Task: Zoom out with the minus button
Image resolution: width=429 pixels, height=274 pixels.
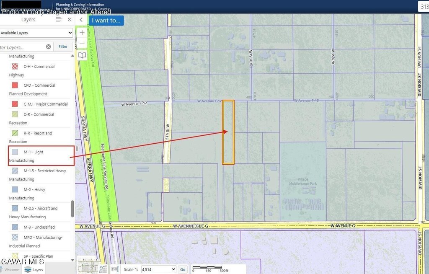Action: coord(82,43)
